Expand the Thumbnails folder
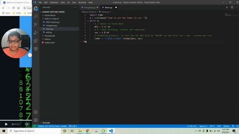 click(x=49, y=36)
